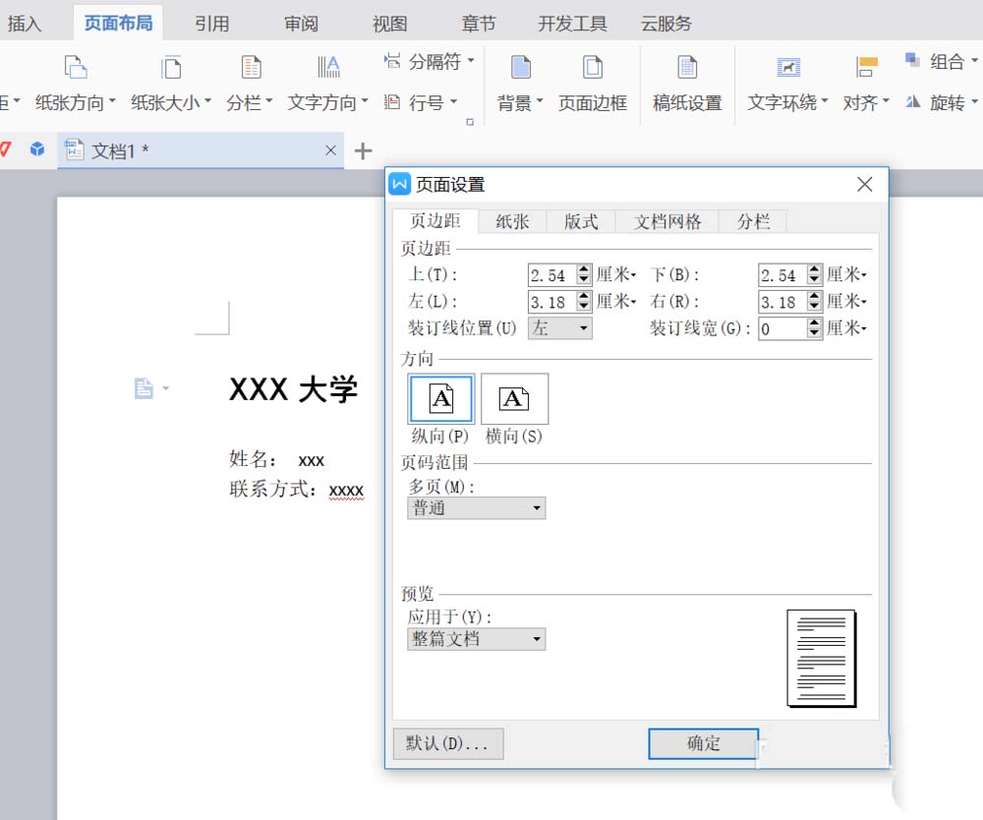Select 横向 landscape orientation

(x=514, y=399)
